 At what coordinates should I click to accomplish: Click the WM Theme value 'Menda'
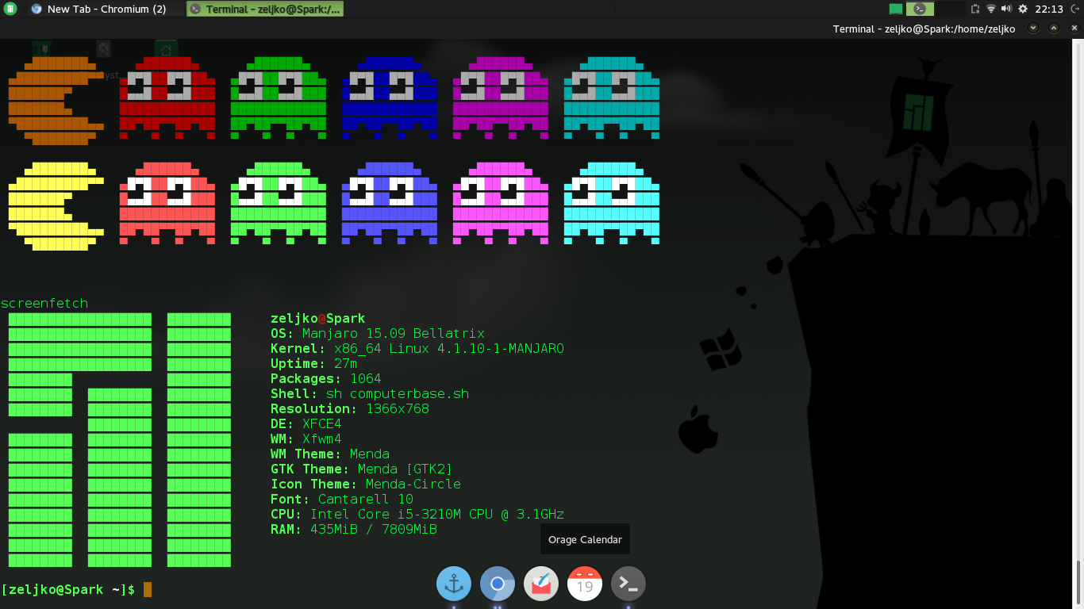coord(369,454)
